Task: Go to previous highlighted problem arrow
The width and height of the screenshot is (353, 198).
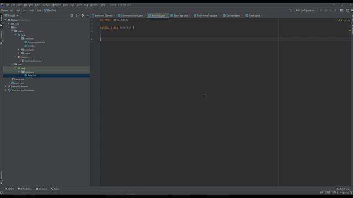Action: (x=345, y=20)
